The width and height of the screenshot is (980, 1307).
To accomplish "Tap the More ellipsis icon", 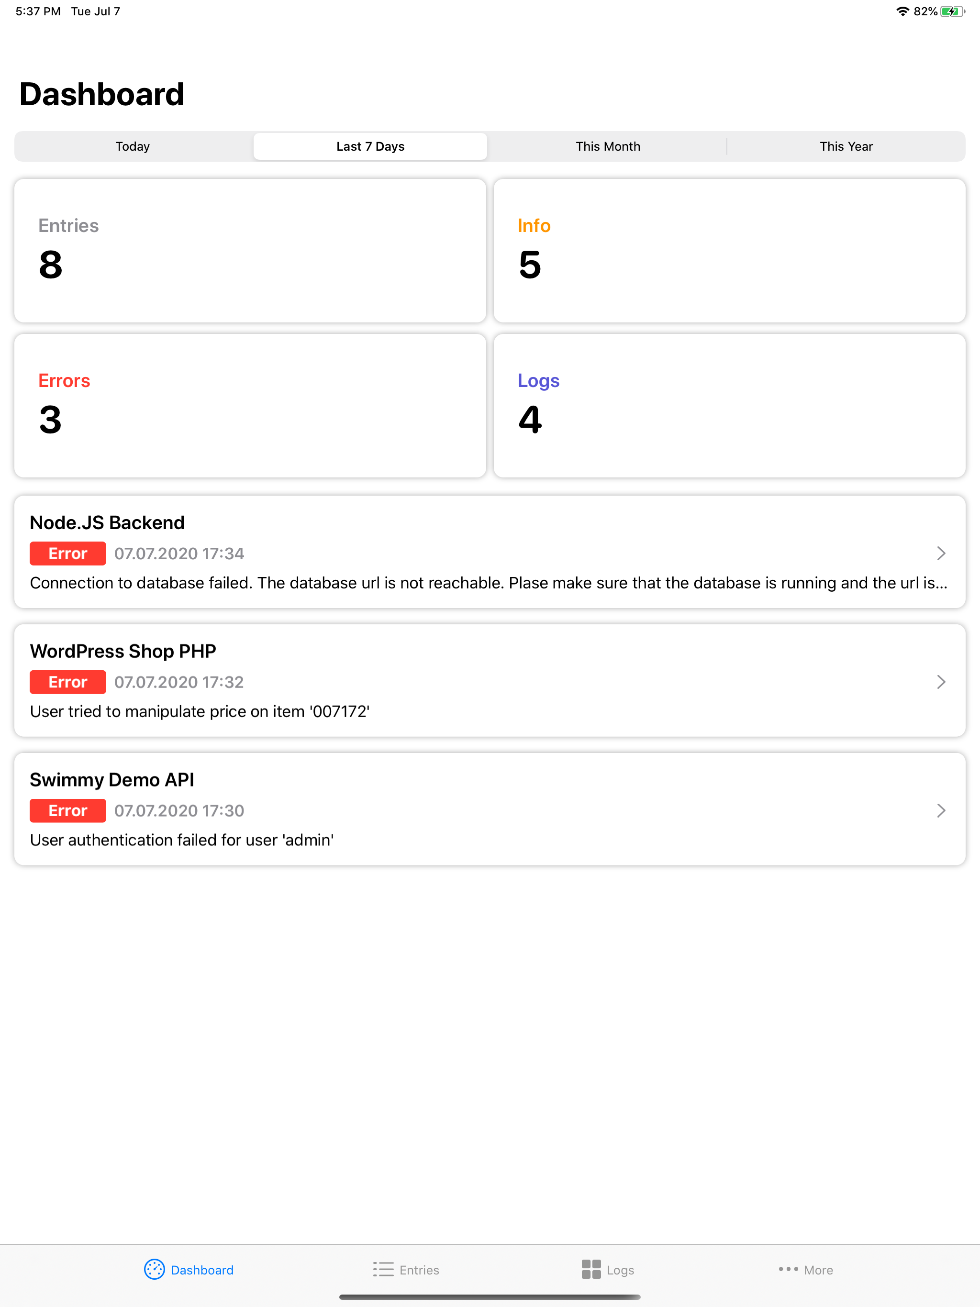I will tap(788, 1269).
